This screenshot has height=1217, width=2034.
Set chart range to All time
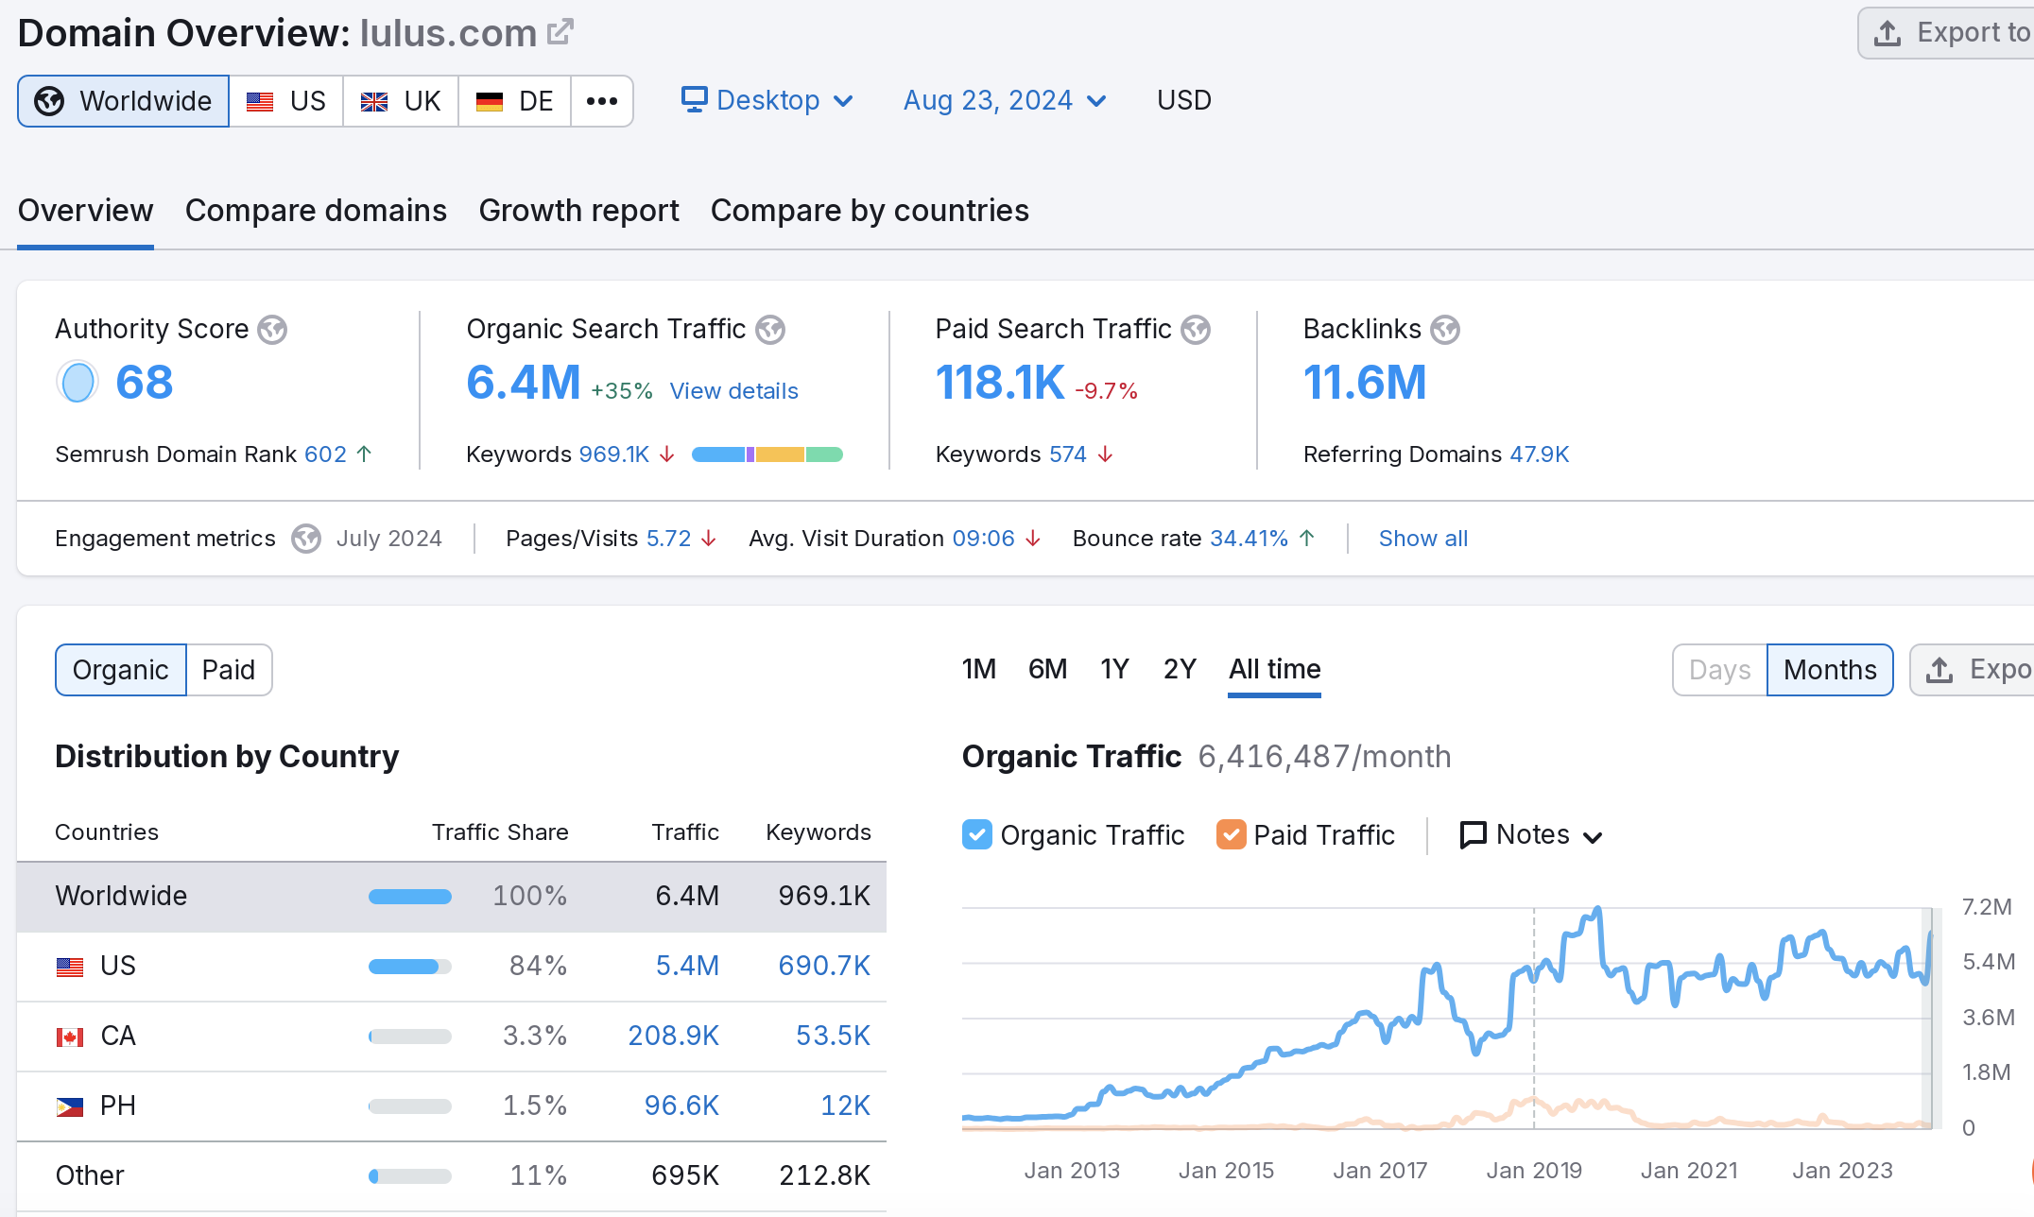[x=1274, y=670]
